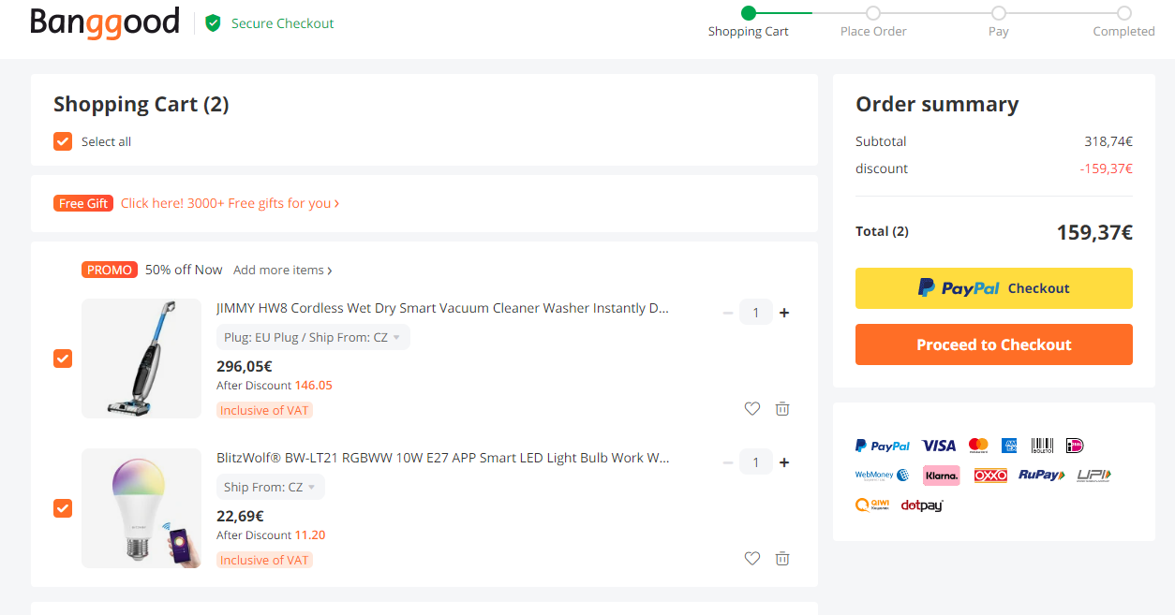The height and width of the screenshot is (615, 1175).
Task: Click the American Express payment logo
Action: [1009, 446]
